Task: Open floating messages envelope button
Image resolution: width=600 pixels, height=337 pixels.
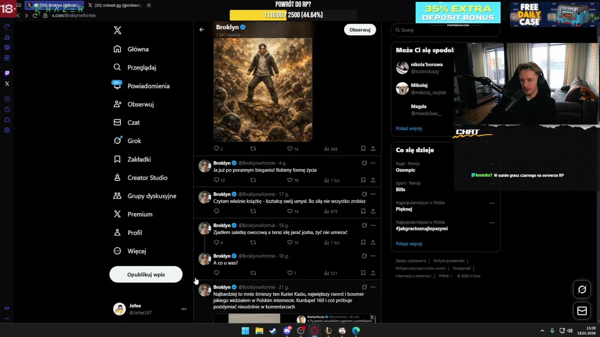Action: pyautogui.click(x=582, y=311)
